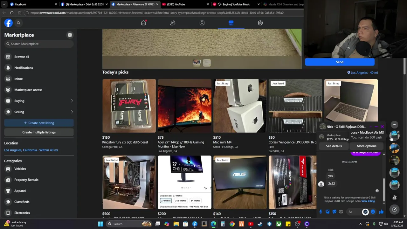
Task: Open the Property Rentals category
Action: click(x=39, y=180)
